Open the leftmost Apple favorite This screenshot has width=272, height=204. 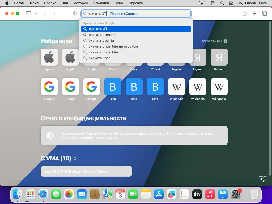[49, 57]
